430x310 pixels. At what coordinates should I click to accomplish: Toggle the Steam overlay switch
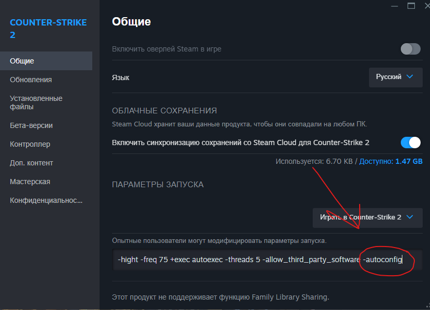coord(410,49)
